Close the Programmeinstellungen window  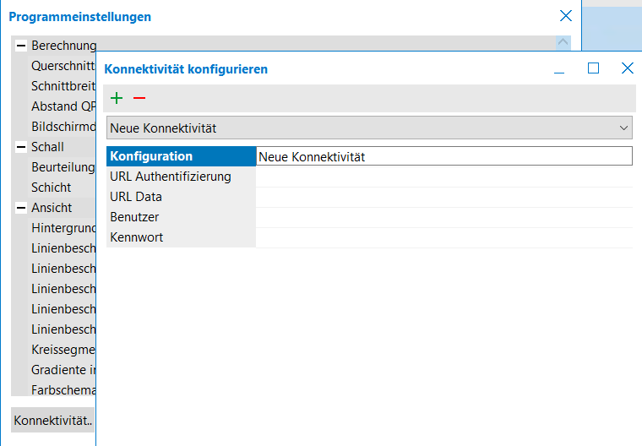(566, 16)
